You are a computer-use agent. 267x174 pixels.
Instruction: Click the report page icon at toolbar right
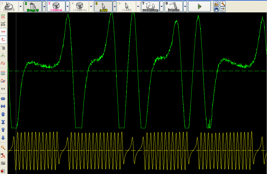[x=222, y=9]
